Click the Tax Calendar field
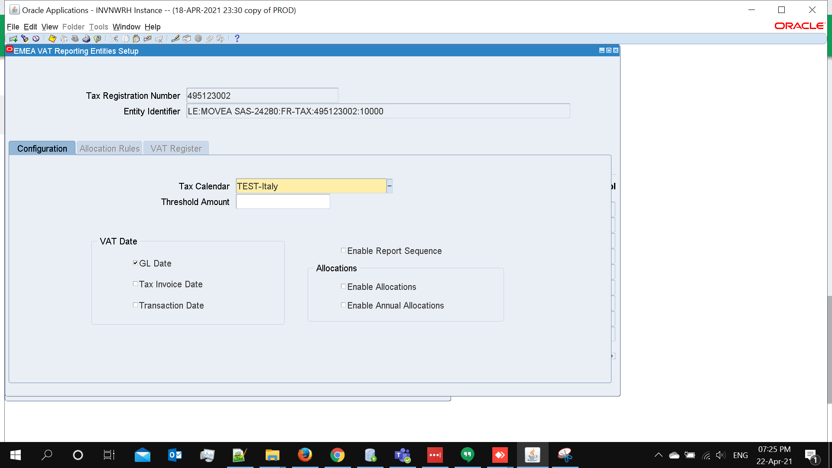Viewport: 832px width, 468px height. tap(311, 186)
